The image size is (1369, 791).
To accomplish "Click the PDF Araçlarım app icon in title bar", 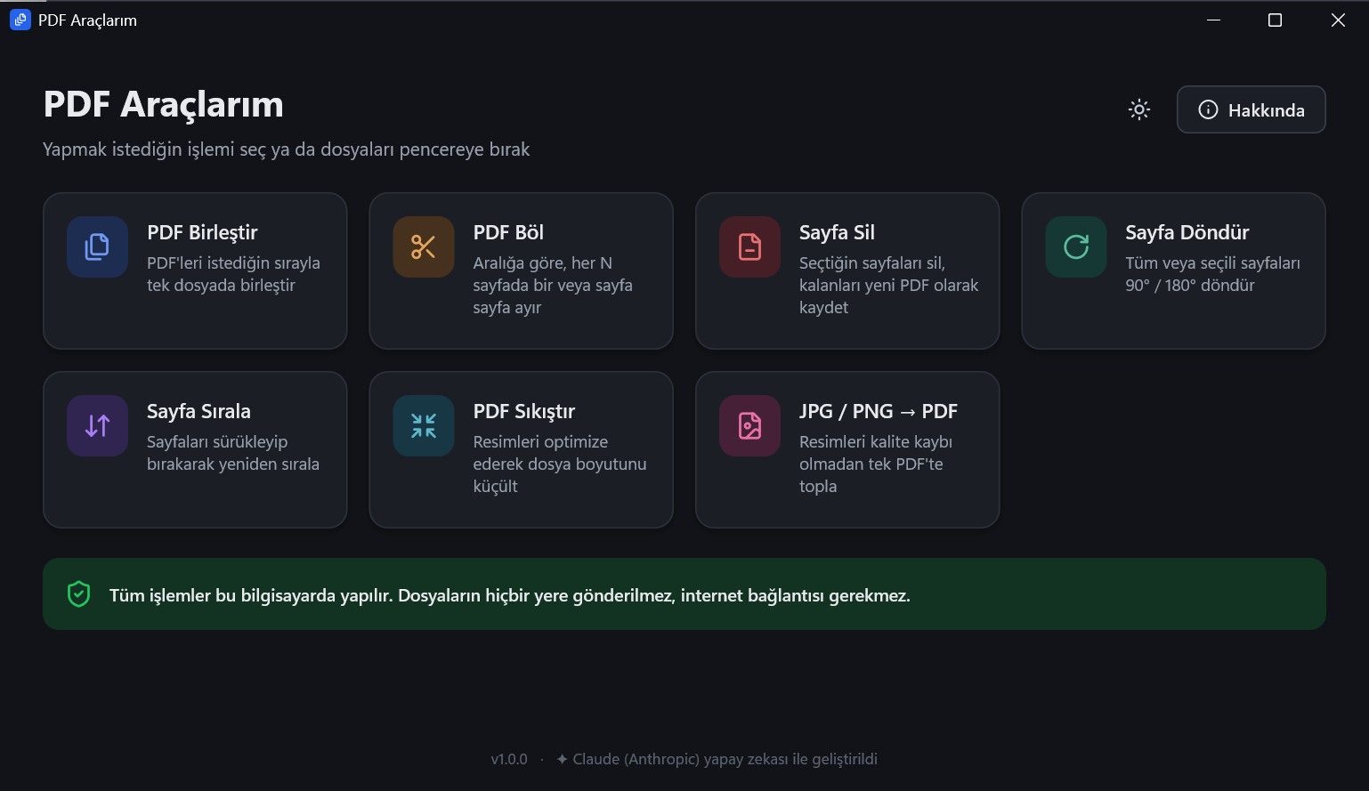I will (20, 20).
